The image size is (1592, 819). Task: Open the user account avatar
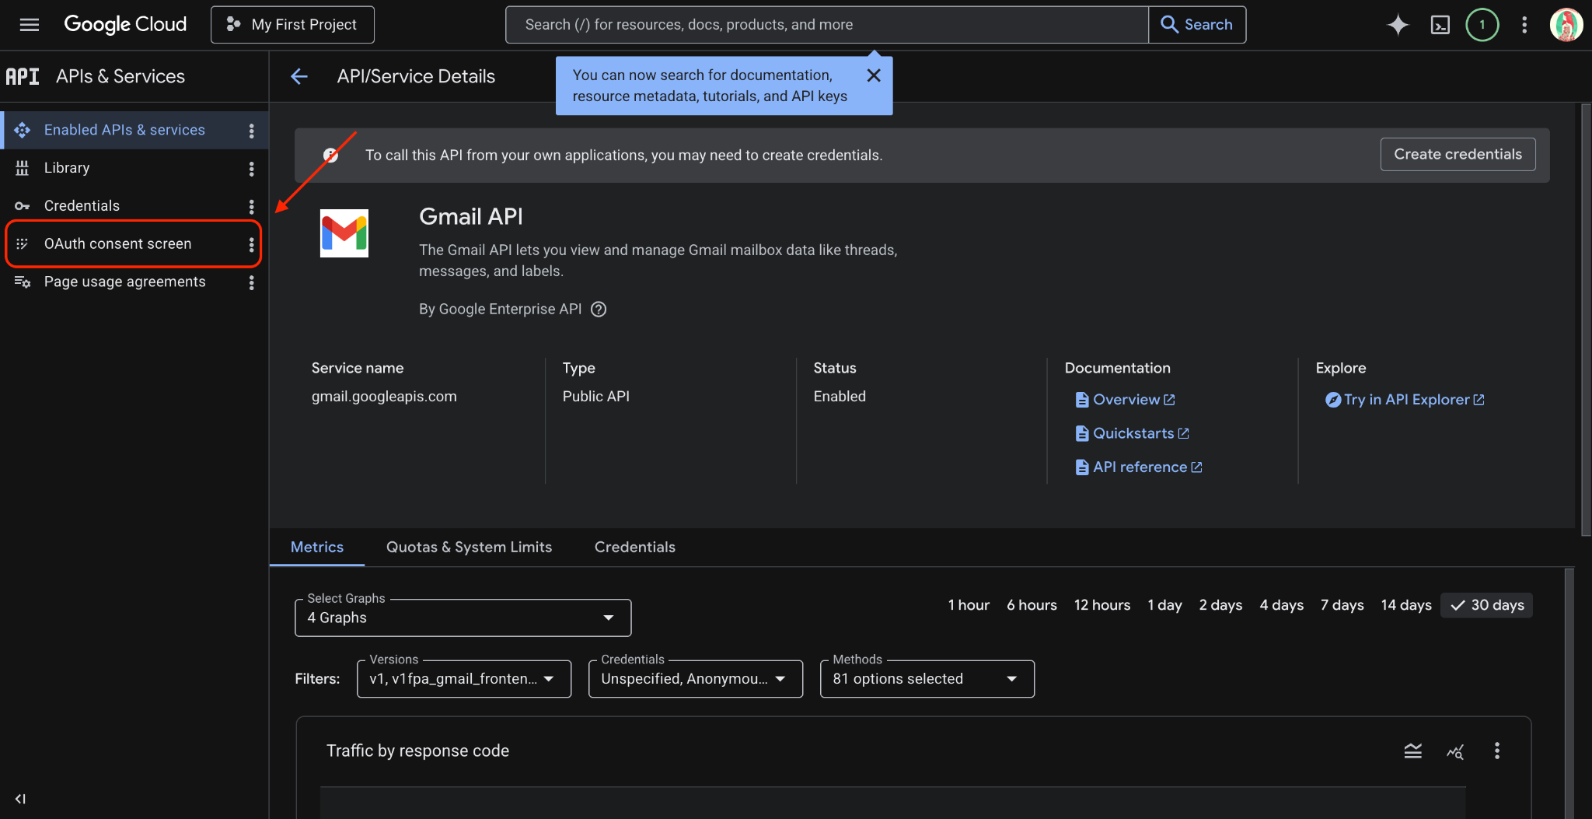[x=1566, y=25]
